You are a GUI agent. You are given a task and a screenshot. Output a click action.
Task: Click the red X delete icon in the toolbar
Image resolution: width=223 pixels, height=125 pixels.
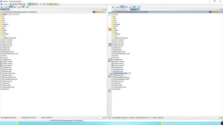click(x=21, y=4)
